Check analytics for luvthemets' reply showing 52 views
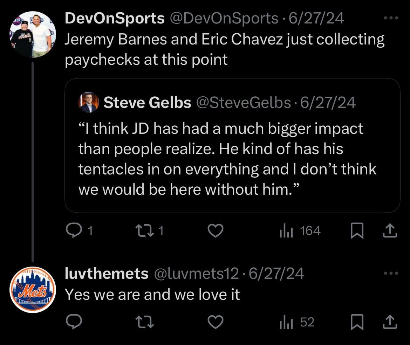Screen dimensions: 410x345 [x=295, y=322]
